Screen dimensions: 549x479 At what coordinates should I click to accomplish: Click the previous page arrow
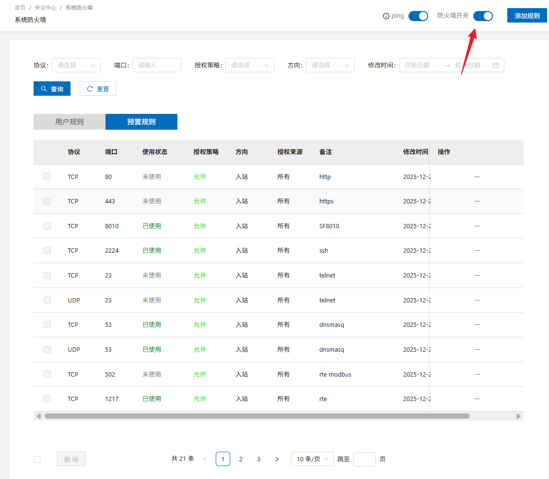205,459
